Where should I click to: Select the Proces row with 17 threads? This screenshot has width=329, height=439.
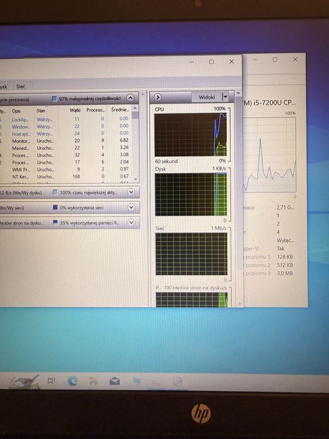coord(66,162)
